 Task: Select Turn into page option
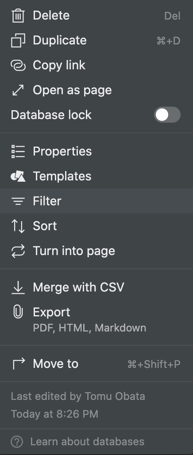(96, 251)
